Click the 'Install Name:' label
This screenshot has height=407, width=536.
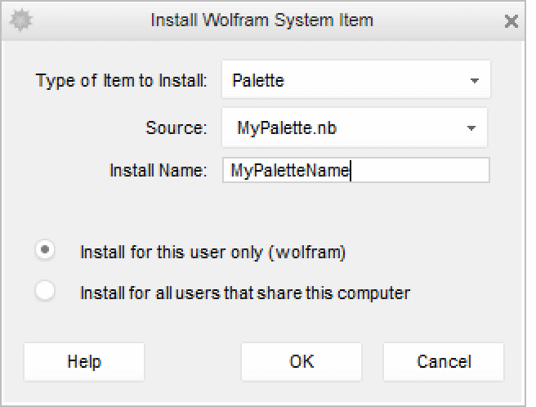click(x=159, y=171)
